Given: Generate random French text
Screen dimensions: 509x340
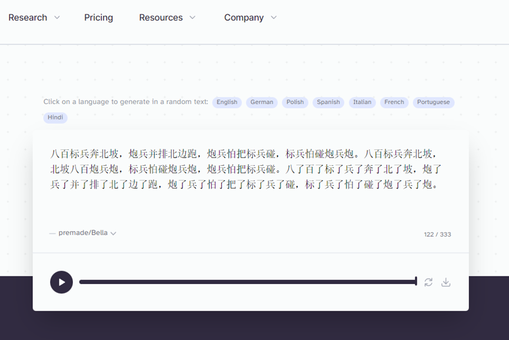Looking at the screenshot, I should pyautogui.click(x=394, y=102).
